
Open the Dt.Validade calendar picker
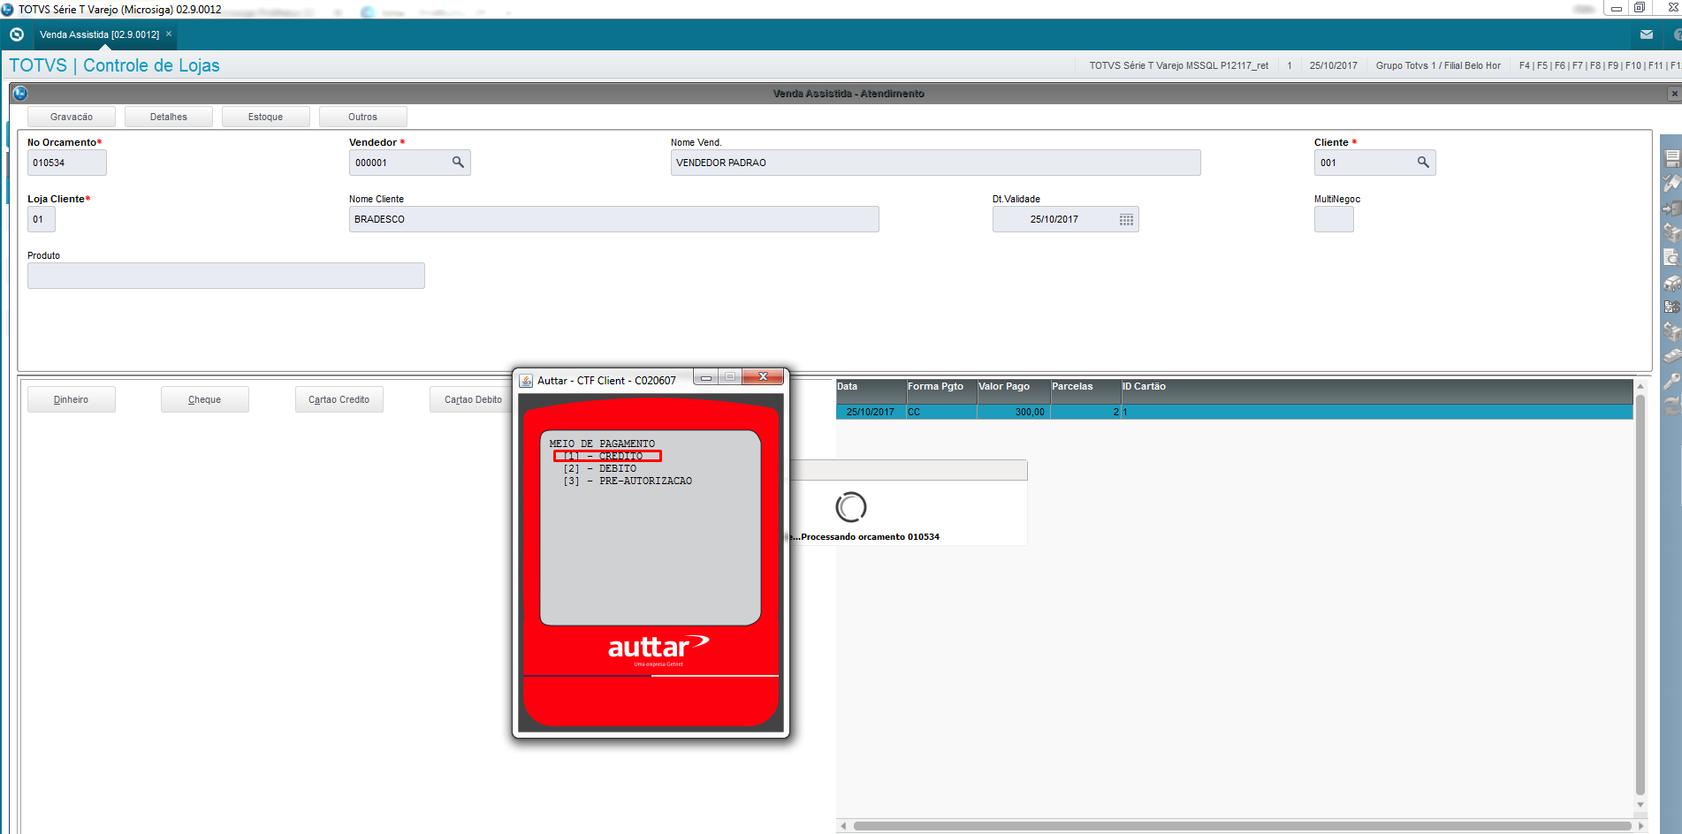pos(1126,219)
